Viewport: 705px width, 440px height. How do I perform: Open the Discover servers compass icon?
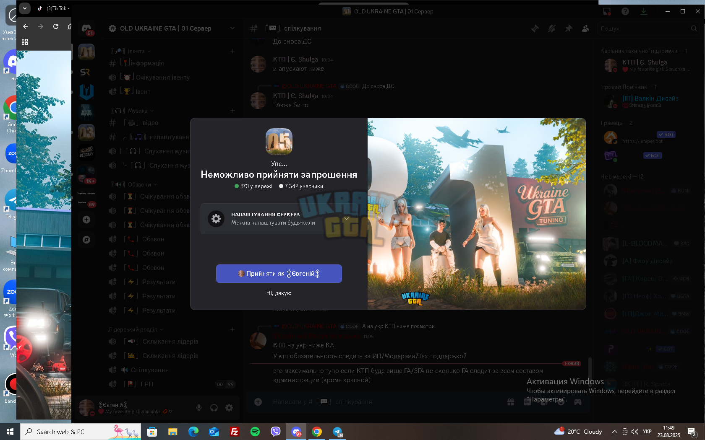tap(86, 240)
